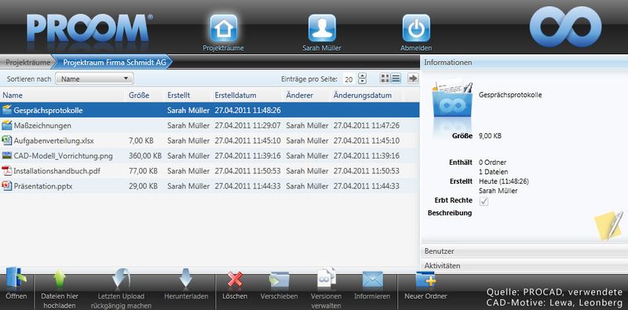628x310 pixels.
Task: Click the PROOM logo
Action: click(x=89, y=28)
